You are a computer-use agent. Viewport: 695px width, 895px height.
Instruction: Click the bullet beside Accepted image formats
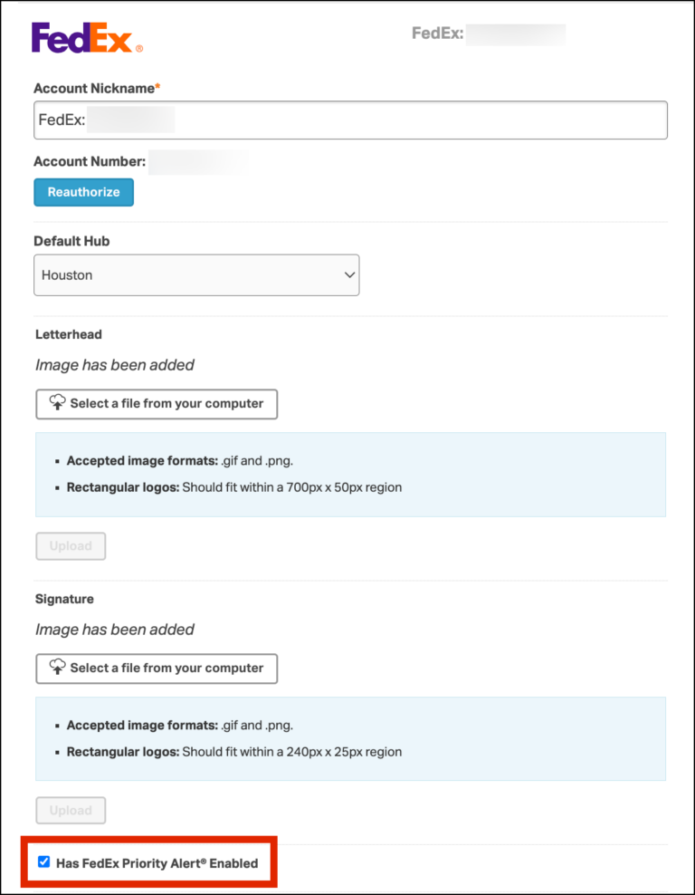pyautogui.click(x=56, y=461)
